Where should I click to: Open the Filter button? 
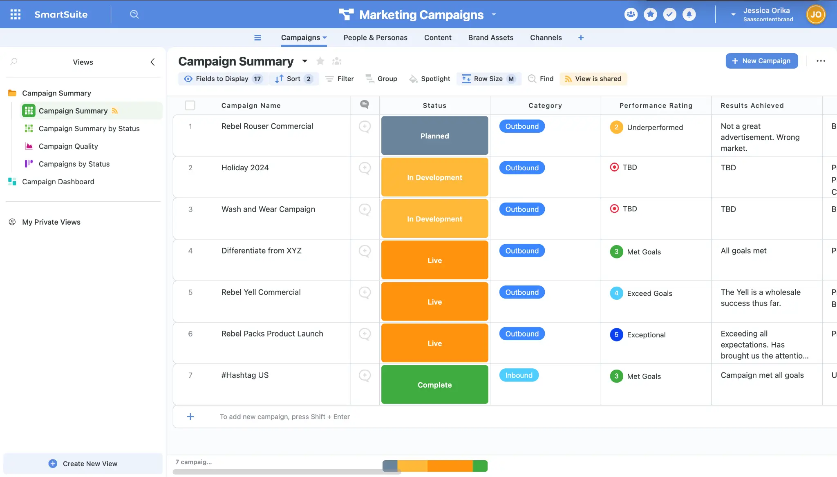[x=340, y=79]
